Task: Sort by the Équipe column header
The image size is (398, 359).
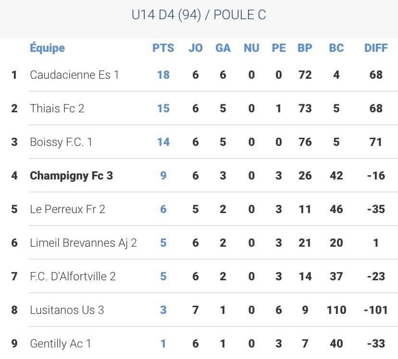Action: pos(47,48)
